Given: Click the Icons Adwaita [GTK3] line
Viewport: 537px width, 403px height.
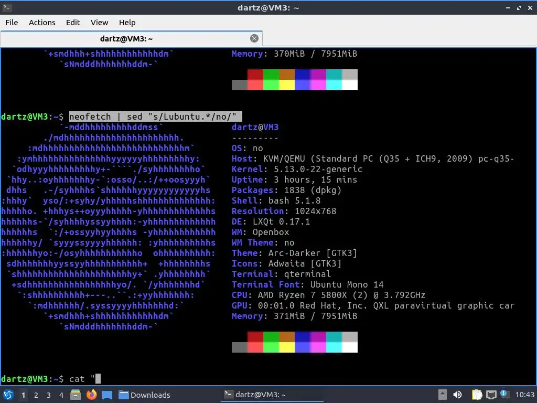Looking at the screenshot, I should point(286,264).
